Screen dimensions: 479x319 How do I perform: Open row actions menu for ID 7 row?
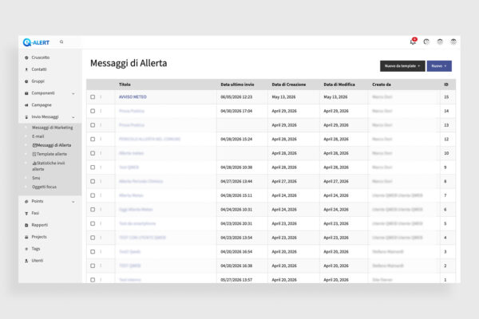(101, 195)
